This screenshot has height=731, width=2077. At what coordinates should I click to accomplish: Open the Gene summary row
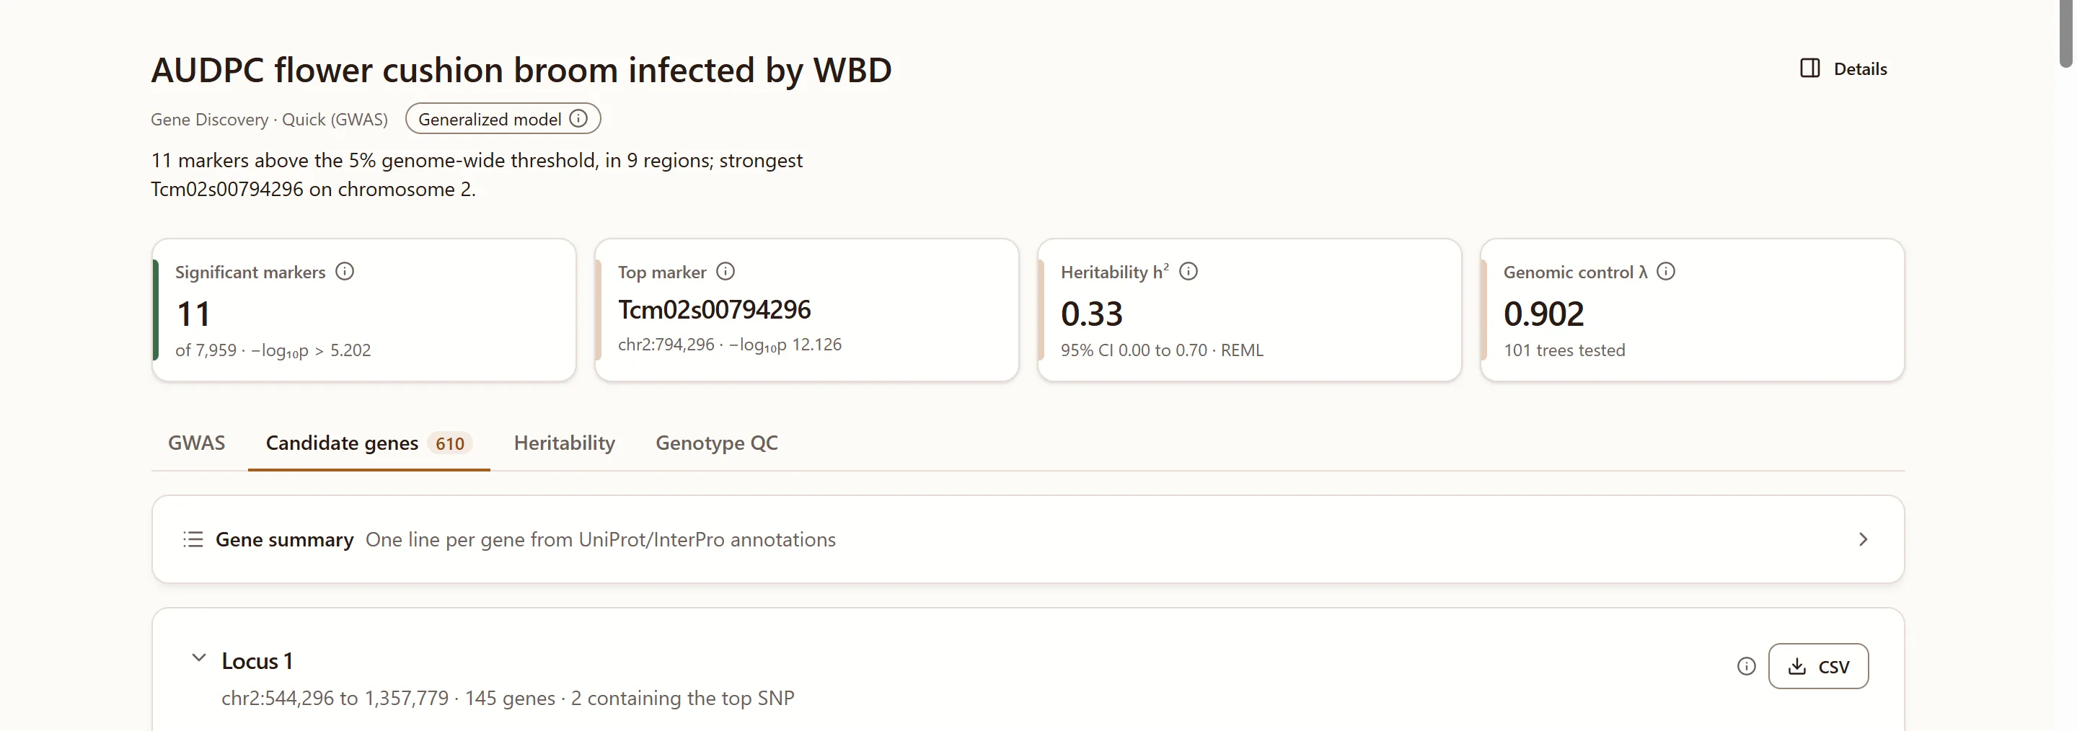pyautogui.click(x=1028, y=539)
